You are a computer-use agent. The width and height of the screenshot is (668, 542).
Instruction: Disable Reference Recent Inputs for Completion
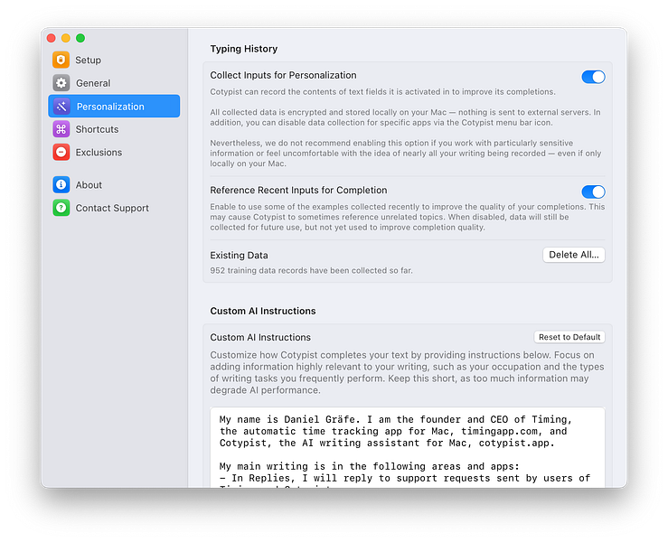(x=593, y=192)
